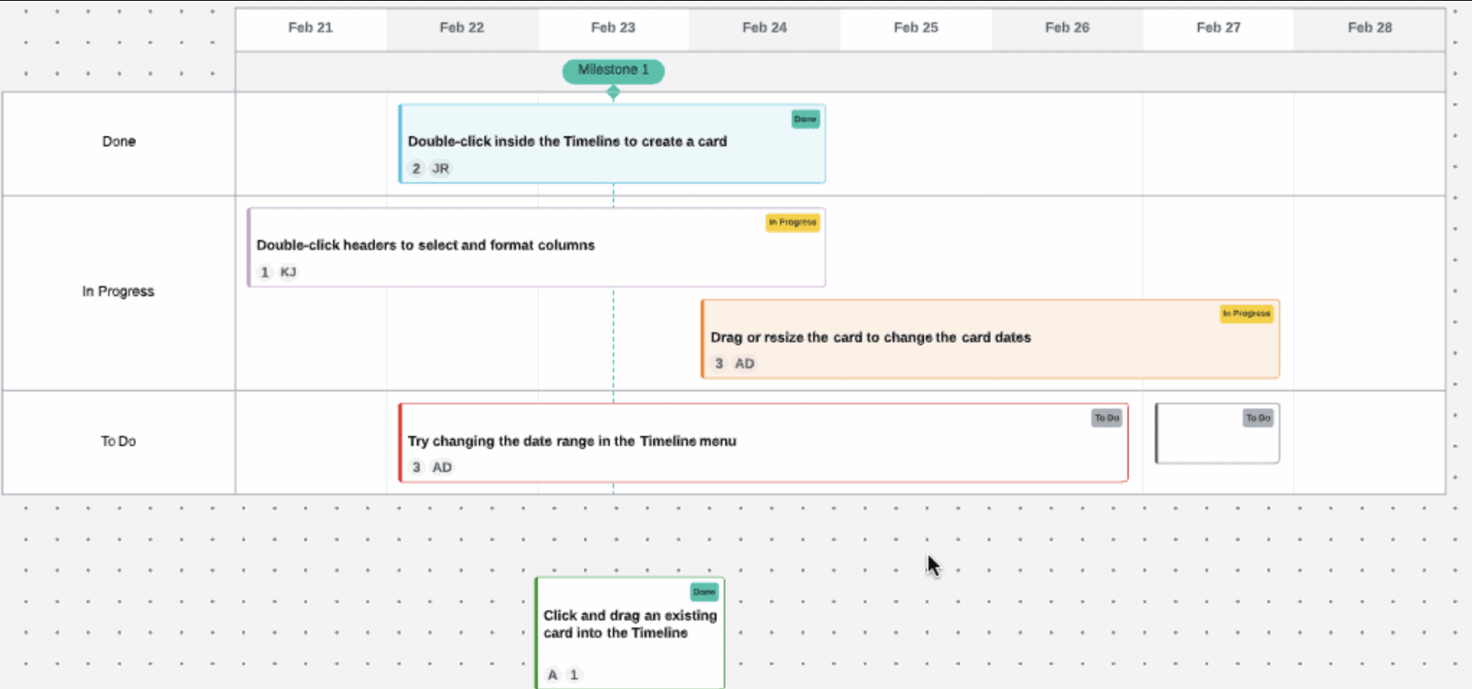Select the 'Try changing the date range' card
The height and width of the screenshot is (689, 1472).
(764, 442)
